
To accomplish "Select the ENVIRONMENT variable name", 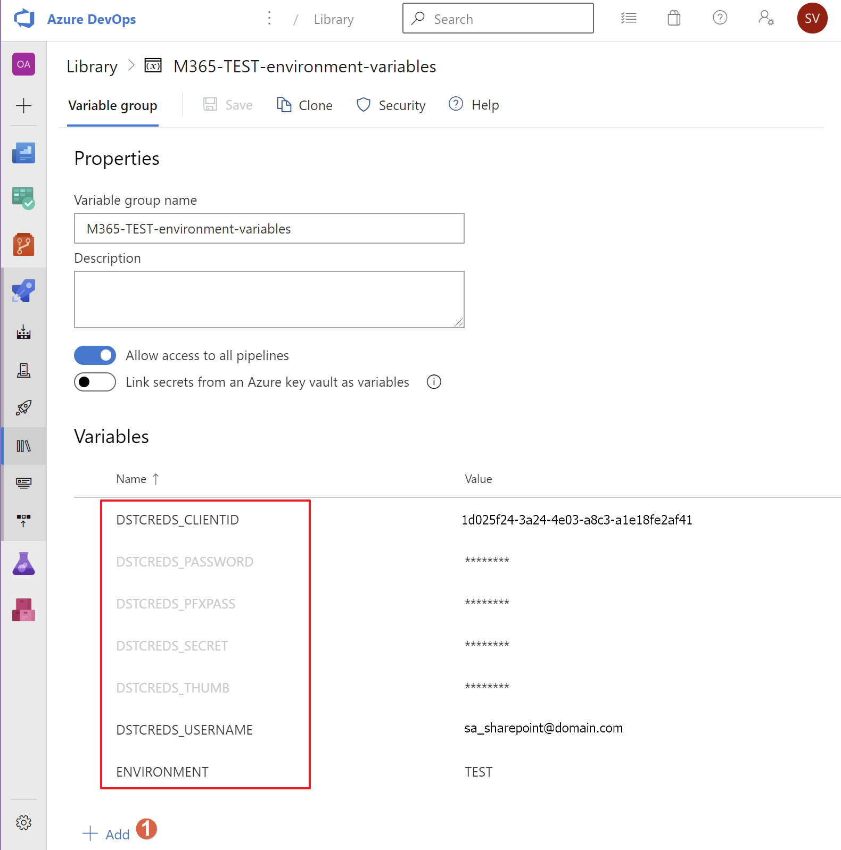I will coord(162,772).
